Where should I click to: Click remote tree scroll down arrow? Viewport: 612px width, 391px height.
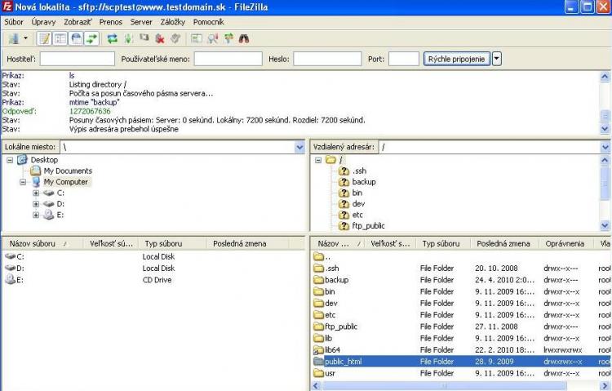coord(605,225)
